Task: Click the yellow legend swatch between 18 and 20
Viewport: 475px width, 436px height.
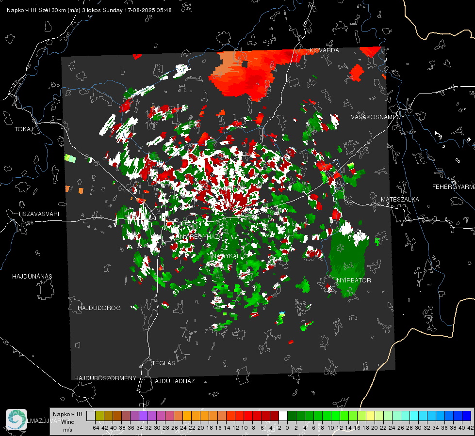Action: pos(371,416)
